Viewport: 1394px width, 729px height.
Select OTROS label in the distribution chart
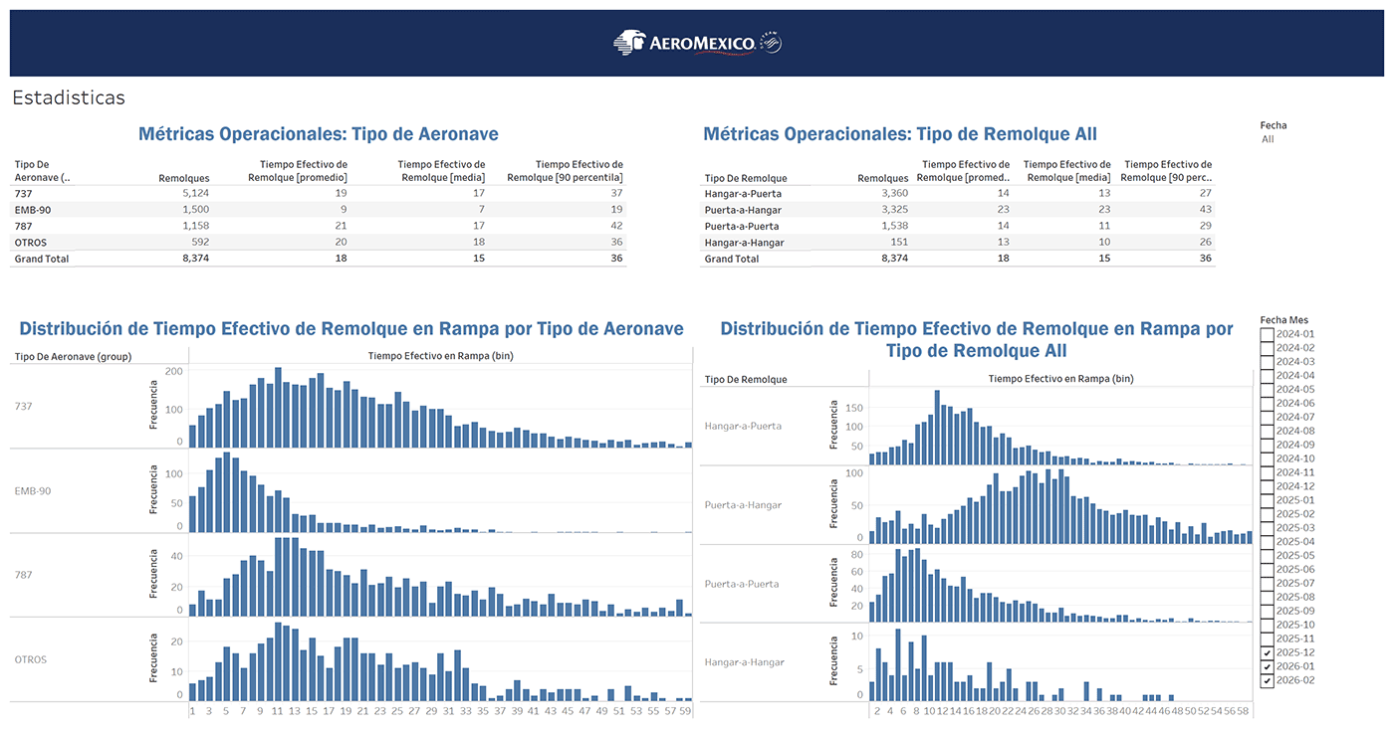tap(31, 659)
